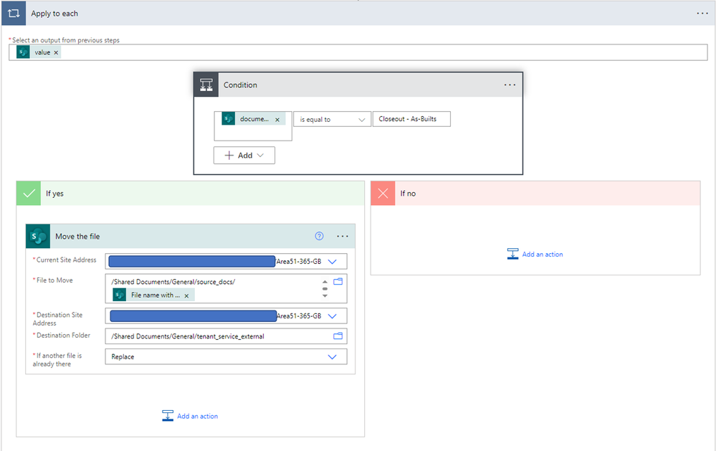Expand the Destination Site Address dropdown
This screenshot has width=716, height=451.
pos(333,315)
